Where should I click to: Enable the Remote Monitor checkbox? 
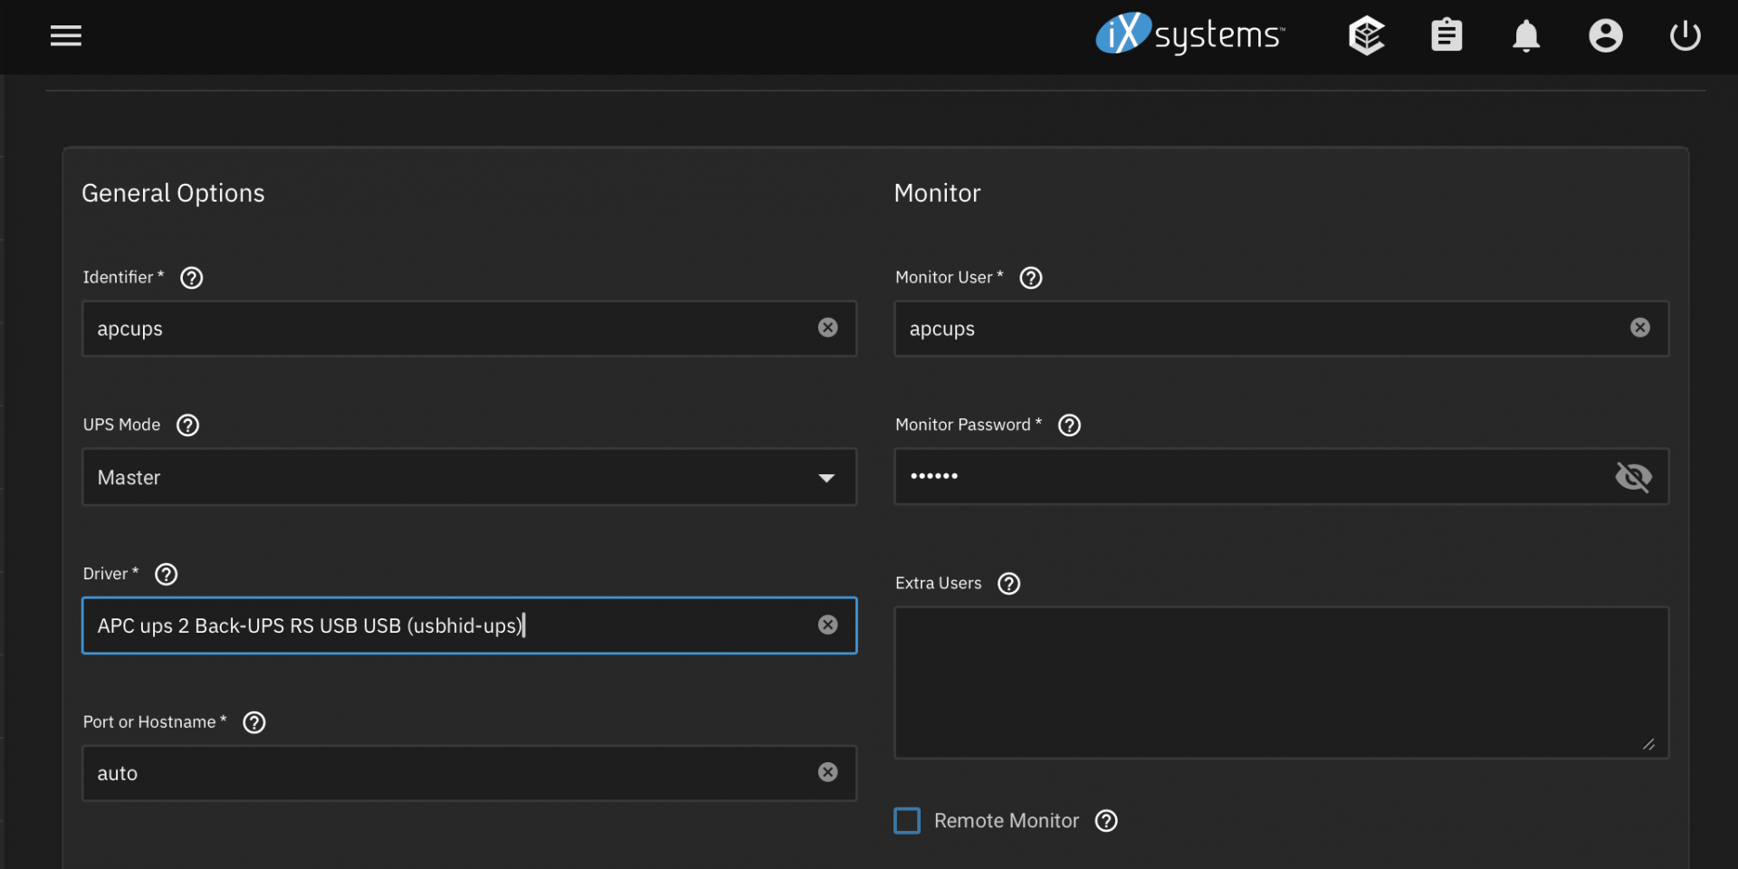pyautogui.click(x=907, y=821)
